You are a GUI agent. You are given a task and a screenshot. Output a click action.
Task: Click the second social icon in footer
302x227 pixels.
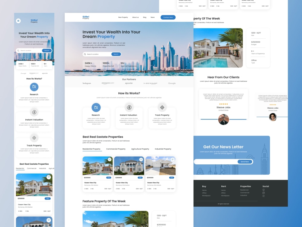click(263, 193)
